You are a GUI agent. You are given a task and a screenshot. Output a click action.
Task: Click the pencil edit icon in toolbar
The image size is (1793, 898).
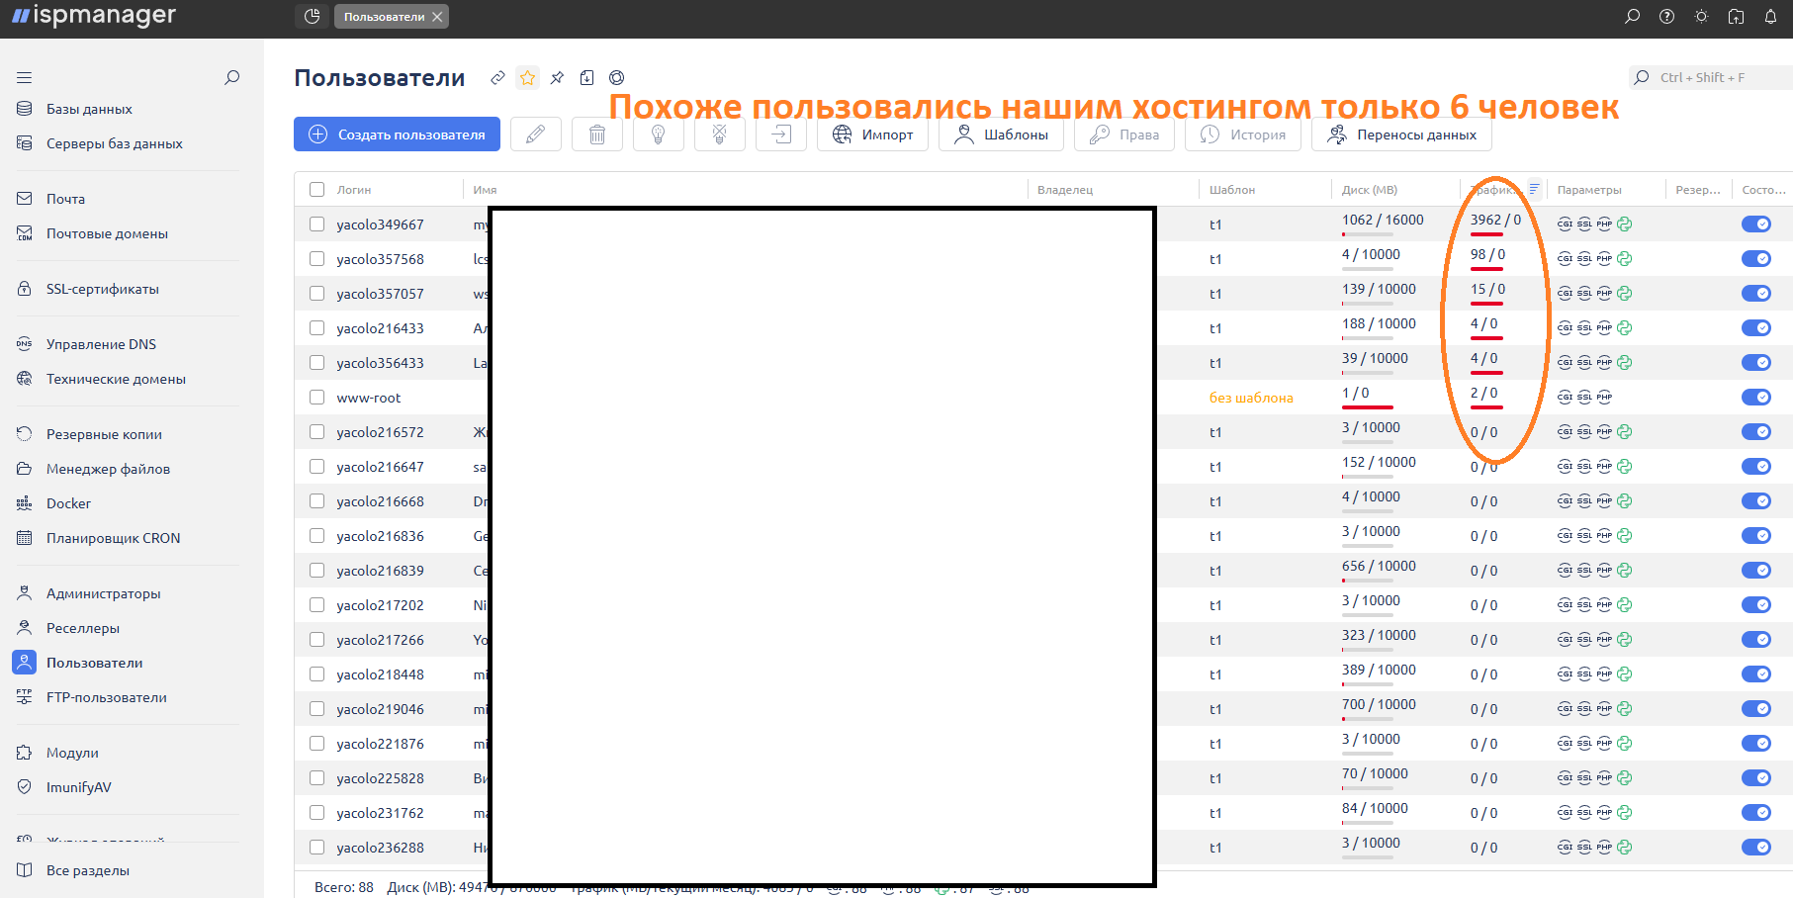point(536,135)
